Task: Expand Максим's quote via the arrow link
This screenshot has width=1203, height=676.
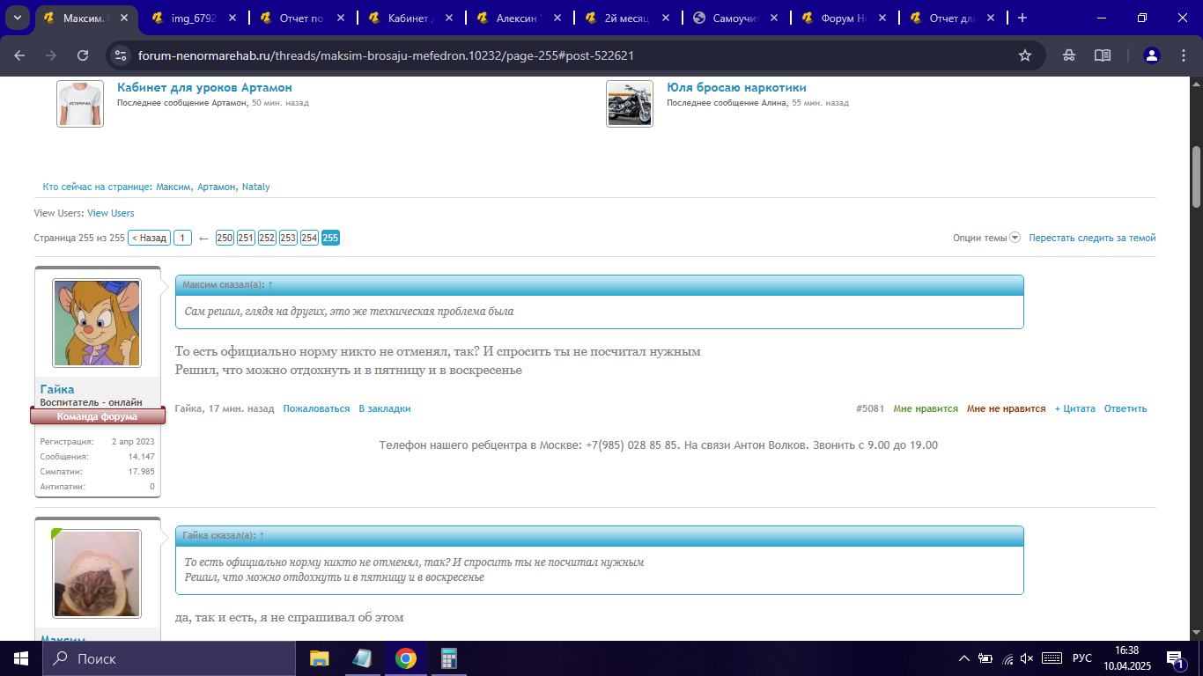Action: click(270, 285)
